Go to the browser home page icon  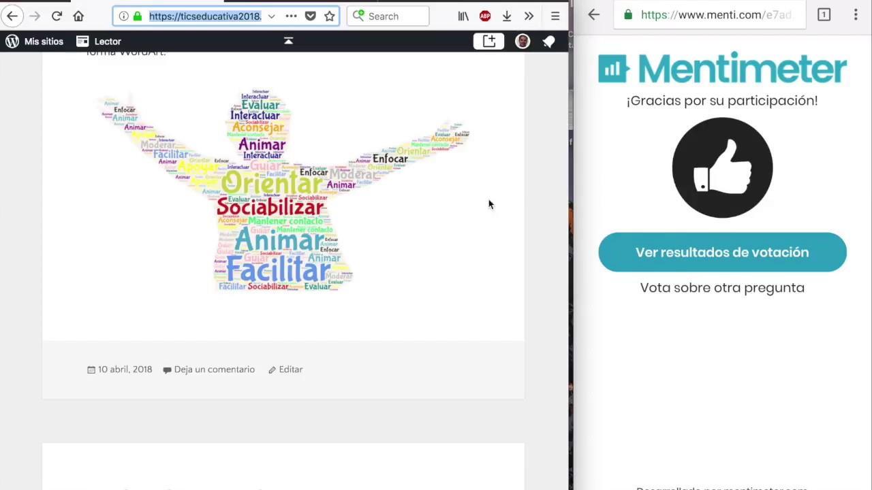(x=78, y=16)
